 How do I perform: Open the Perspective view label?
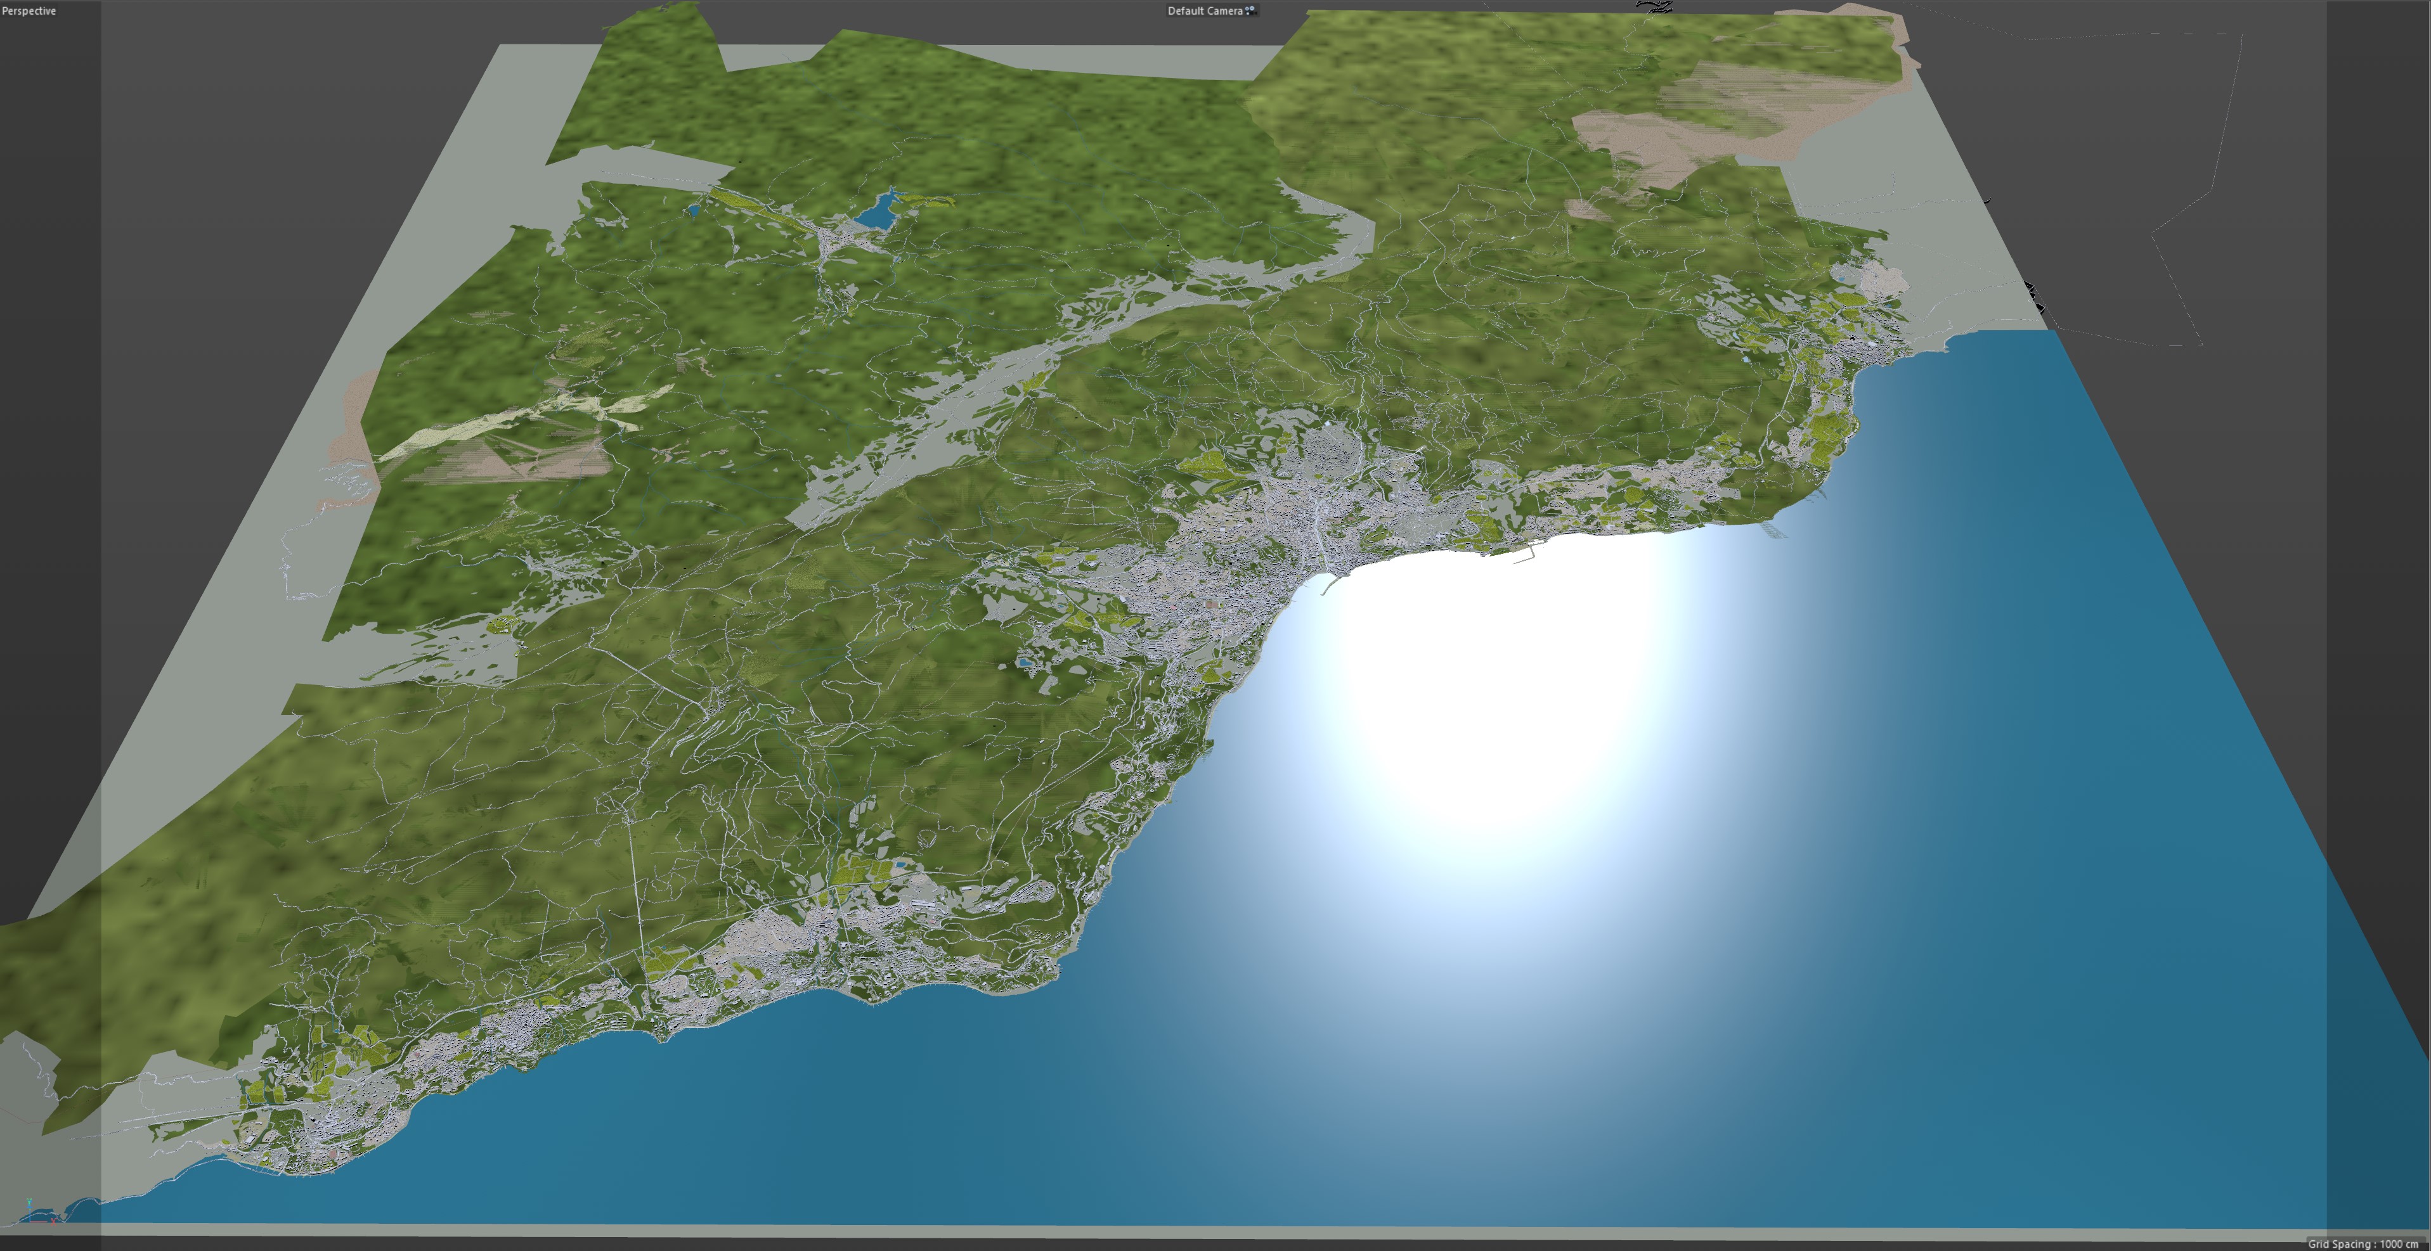(x=29, y=10)
